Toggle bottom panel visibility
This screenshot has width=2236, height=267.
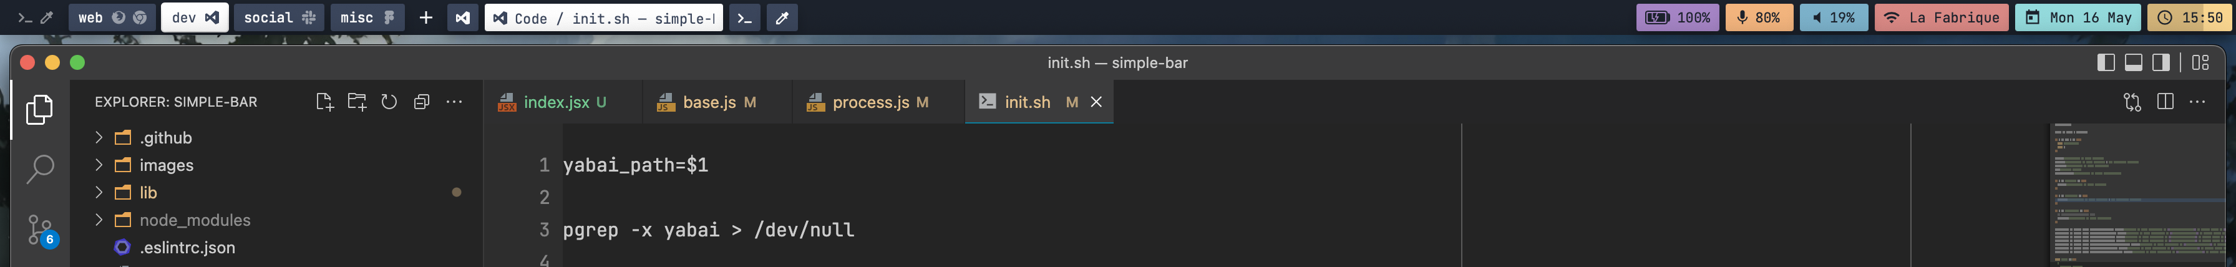coord(2134,62)
